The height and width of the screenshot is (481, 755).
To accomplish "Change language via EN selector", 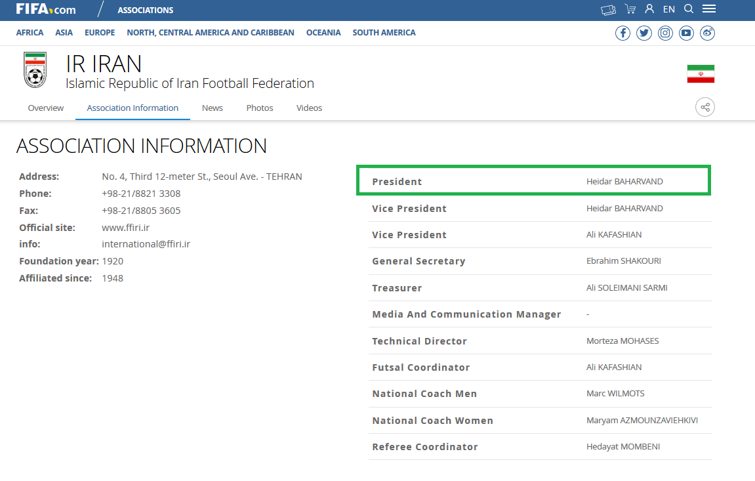I will pyautogui.click(x=669, y=9).
